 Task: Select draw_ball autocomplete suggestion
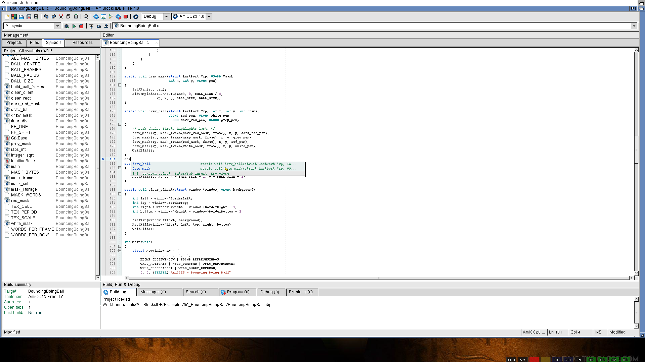218,164
